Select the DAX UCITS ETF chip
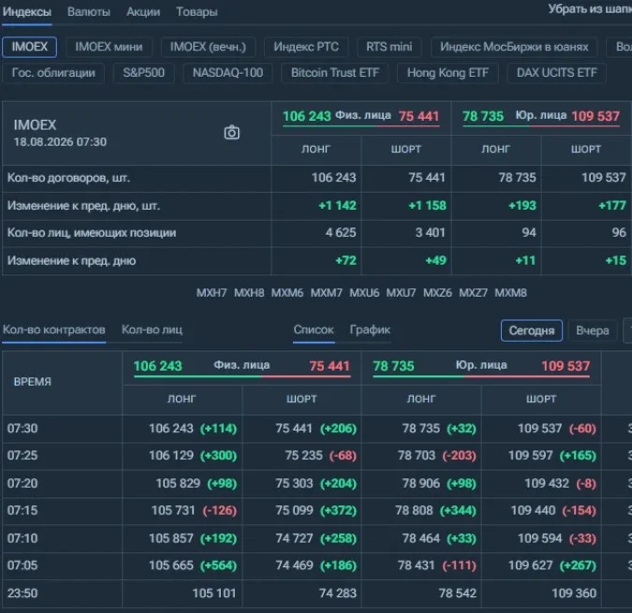The height and width of the screenshot is (613, 632). tap(556, 73)
